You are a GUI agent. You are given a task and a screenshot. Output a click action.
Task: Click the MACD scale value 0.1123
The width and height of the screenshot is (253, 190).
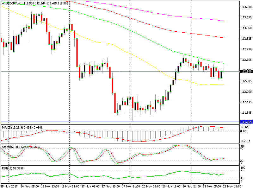tap(245, 127)
